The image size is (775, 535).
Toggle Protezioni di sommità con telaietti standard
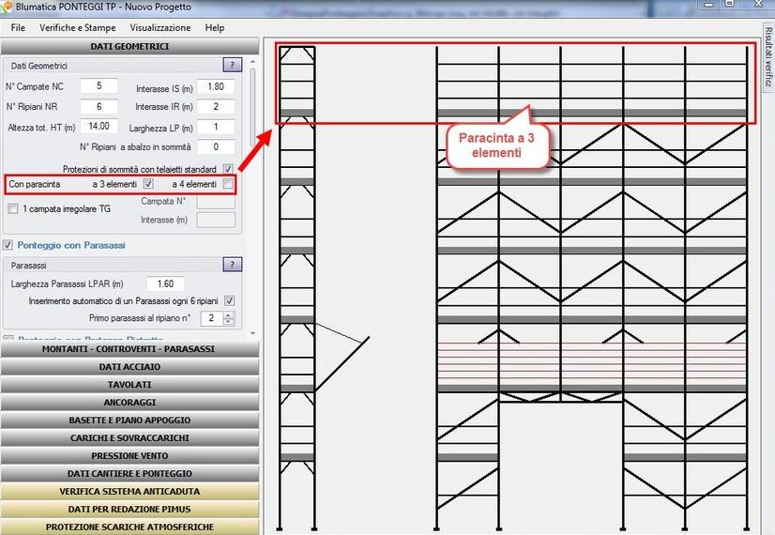click(228, 168)
